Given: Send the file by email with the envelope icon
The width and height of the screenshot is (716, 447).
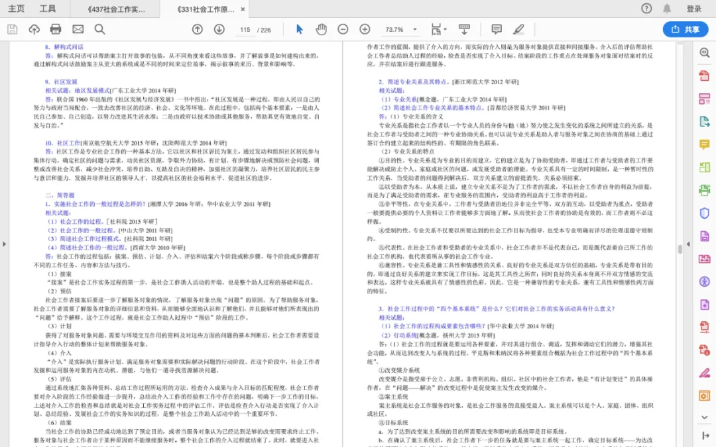Looking at the screenshot, I should pos(78,30).
